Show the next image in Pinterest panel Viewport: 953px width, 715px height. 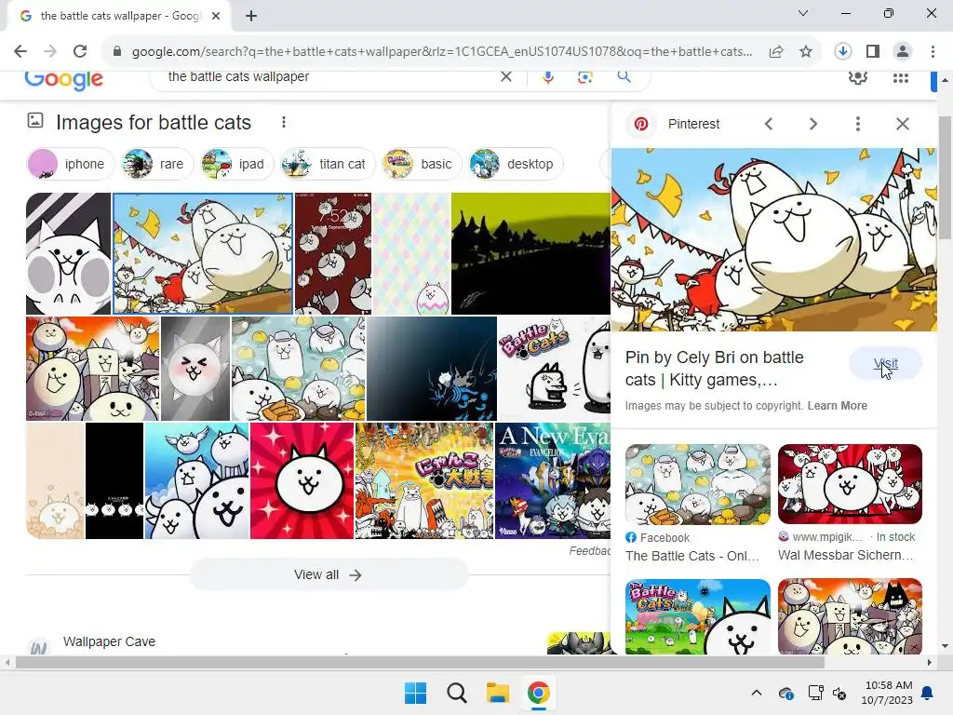tap(813, 124)
